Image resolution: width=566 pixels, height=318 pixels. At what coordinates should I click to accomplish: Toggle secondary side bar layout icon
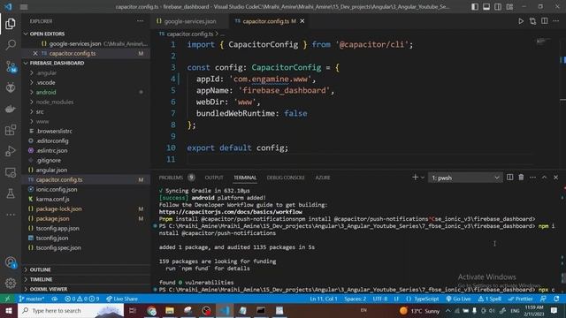[x=498, y=7]
